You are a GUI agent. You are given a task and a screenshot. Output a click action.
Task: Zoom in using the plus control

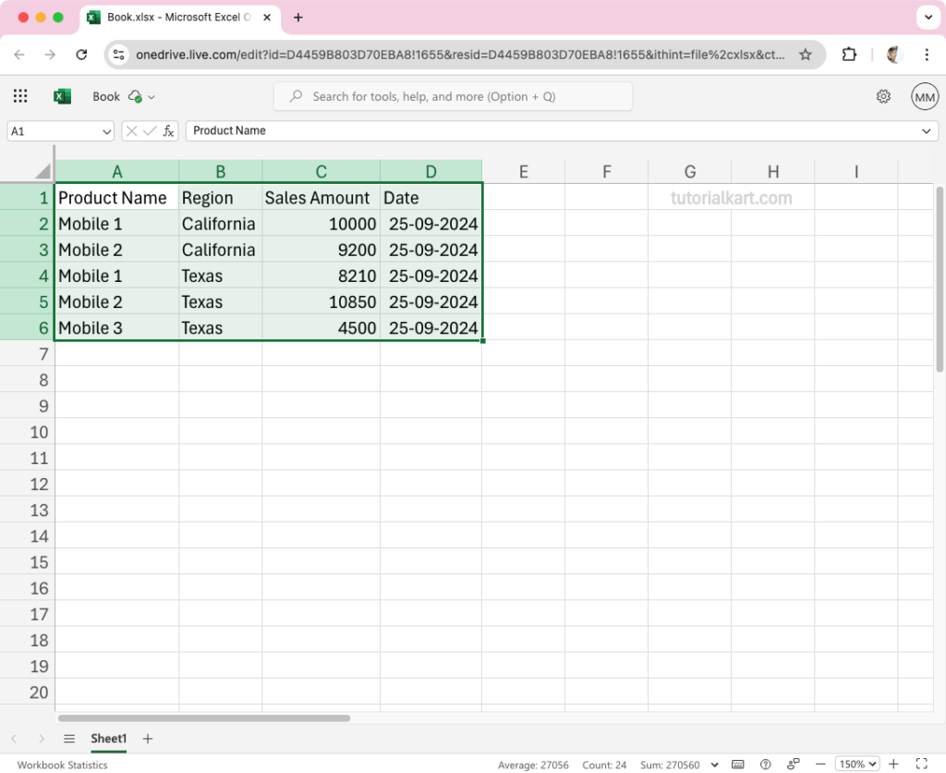coord(894,764)
